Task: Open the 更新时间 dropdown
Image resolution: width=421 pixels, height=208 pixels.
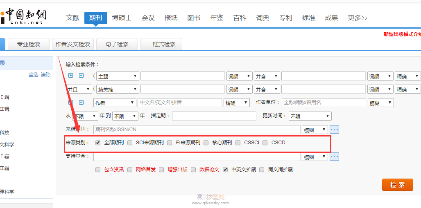Action: [310, 116]
